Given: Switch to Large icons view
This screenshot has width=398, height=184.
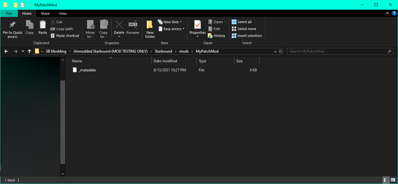Looking at the screenshot, I should point(393,180).
